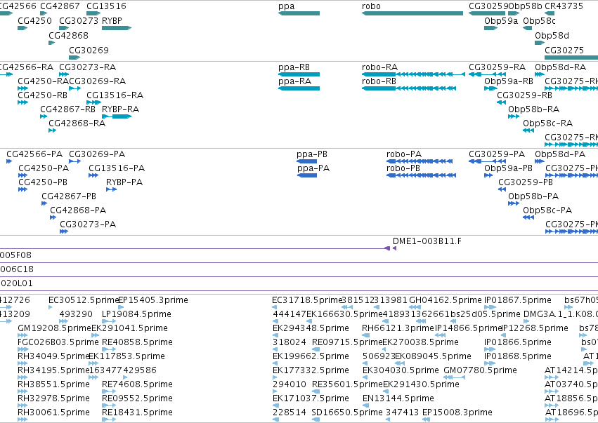The width and height of the screenshot is (598, 423).
Task: Click the 'EC31718.5prime' EST label
Action: [x=307, y=300]
